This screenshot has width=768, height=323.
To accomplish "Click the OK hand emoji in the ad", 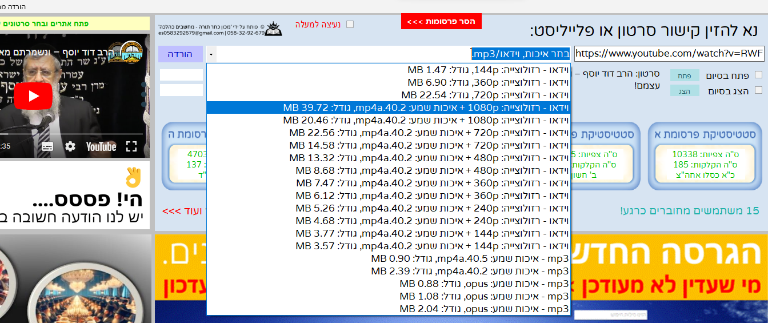I will 133,177.
